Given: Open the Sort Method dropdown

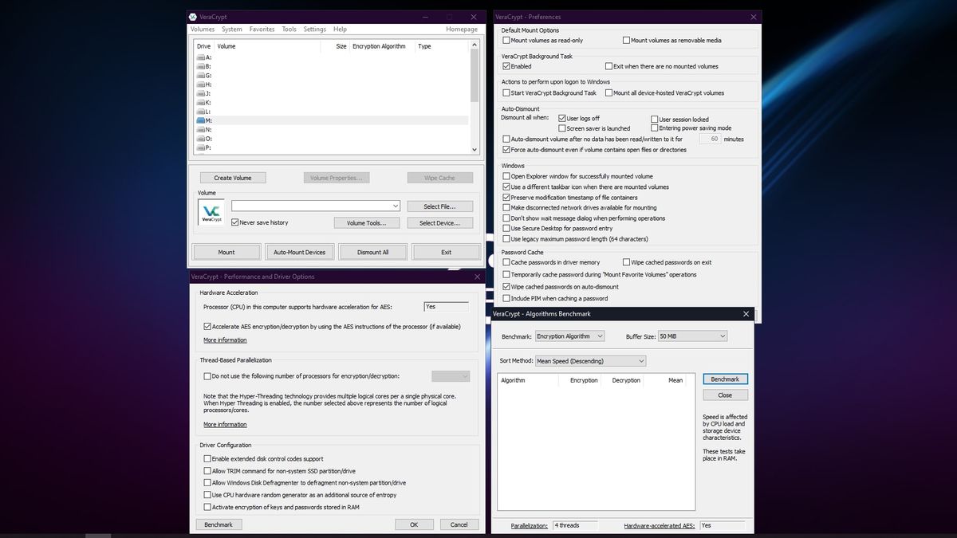Looking at the screenshot, I should [x=640, y=360].
